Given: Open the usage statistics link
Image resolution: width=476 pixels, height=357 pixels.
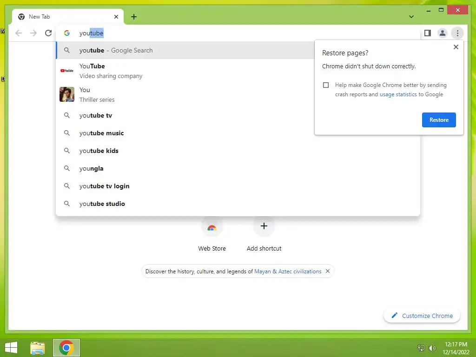Looking at the screenshot, I should (398, 94).
